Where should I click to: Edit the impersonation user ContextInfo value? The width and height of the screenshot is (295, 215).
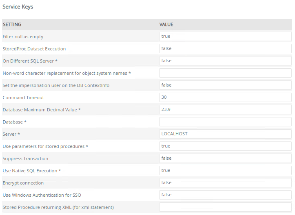pyautogui.click(x=225, y=85)
